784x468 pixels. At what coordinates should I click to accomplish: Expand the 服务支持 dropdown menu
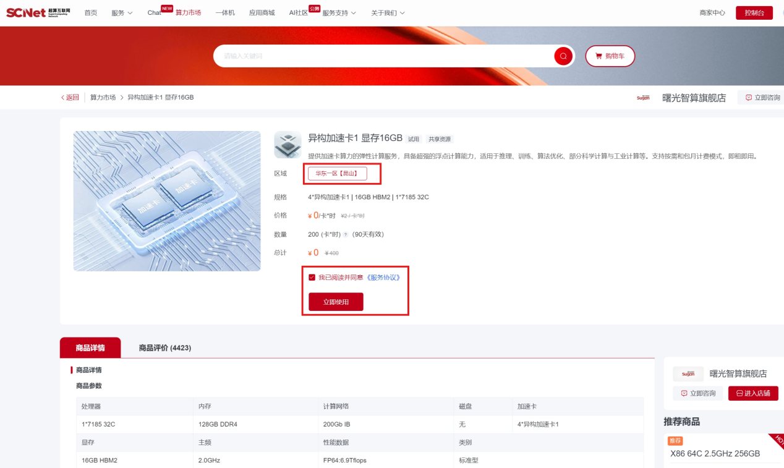[339, 13]
